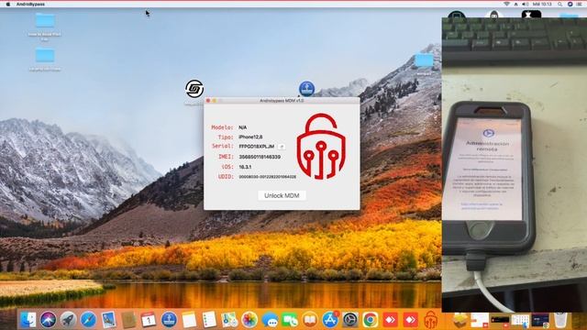Open the Androidbypass menu in the menu bar
The width and height of the screenshot is (587, 330).
[30, 4]
